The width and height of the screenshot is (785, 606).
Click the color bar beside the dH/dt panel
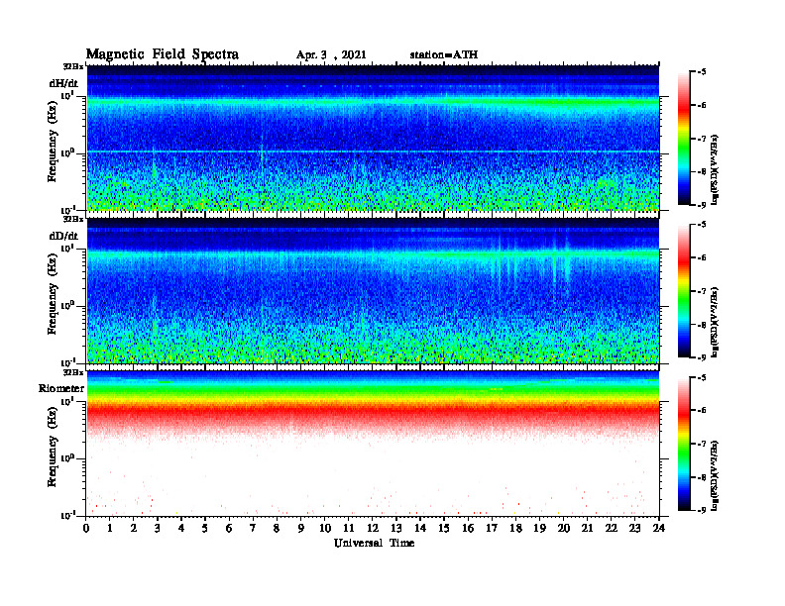coord(683,139)
